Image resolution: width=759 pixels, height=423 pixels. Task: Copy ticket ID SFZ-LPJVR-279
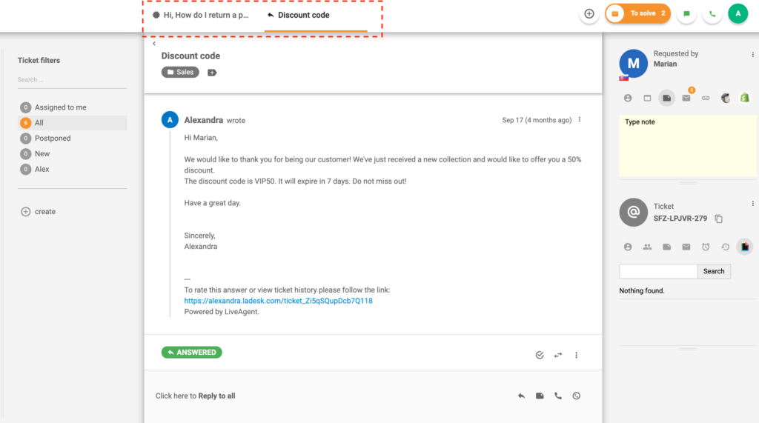[719, 219]
